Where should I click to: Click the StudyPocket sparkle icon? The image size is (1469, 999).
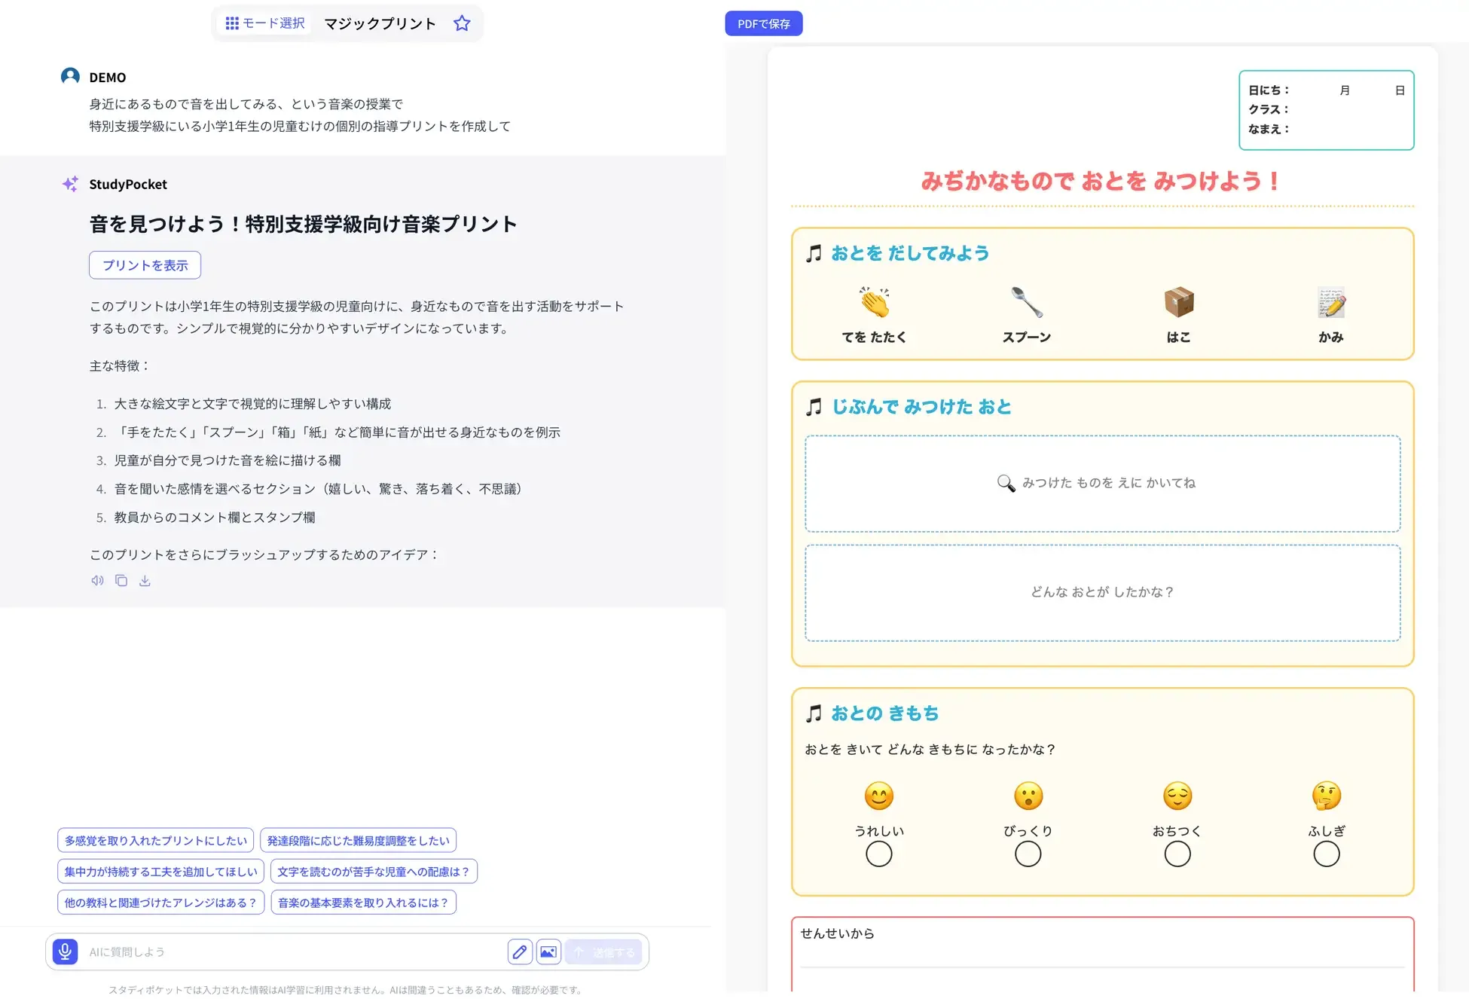(x=70, y=183)
